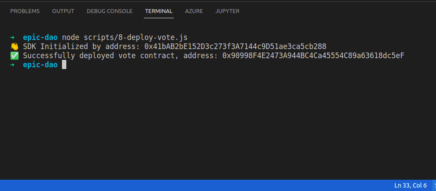Click the terminal block cursor
Image resolution: width=436 pixels, height=191 pixels.
point(64,65)
